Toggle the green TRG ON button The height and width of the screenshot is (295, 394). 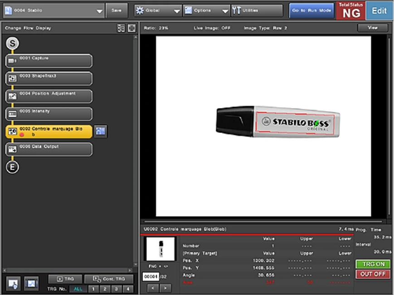tap(373, 264)
